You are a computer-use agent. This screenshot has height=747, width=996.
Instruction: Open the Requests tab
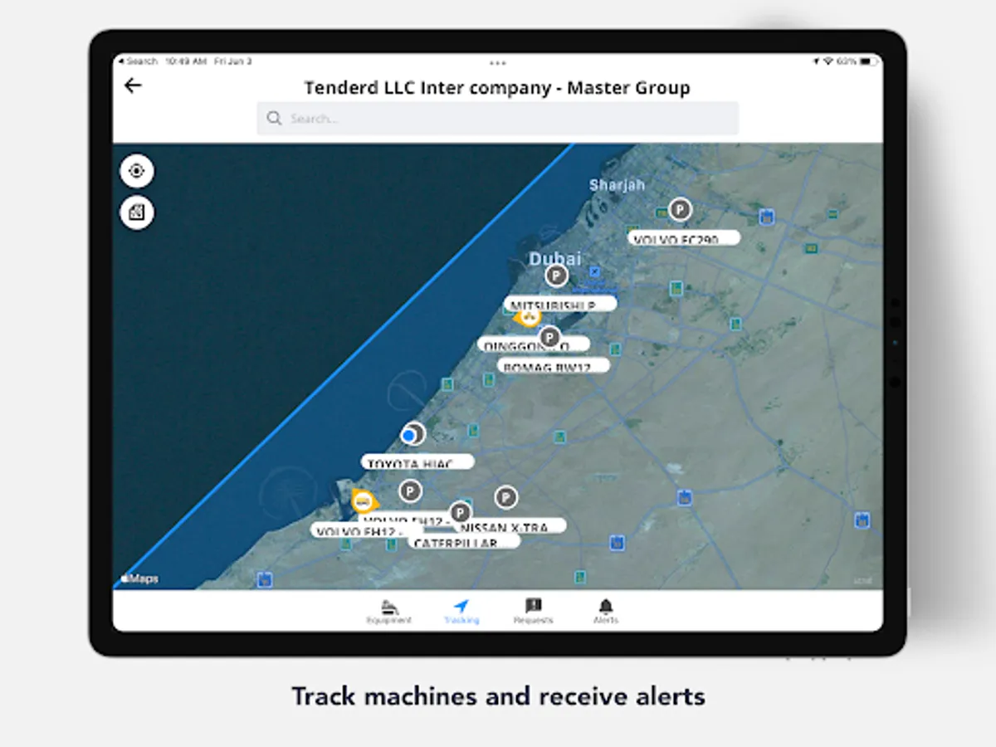(x=533, y=612)
